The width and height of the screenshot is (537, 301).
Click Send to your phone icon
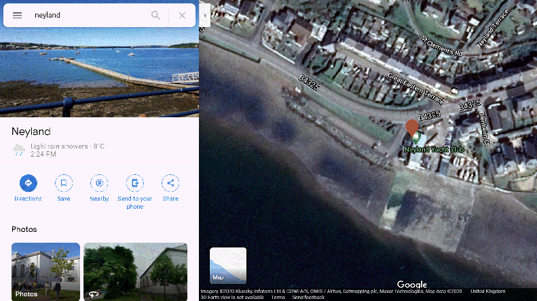(134, 183)
